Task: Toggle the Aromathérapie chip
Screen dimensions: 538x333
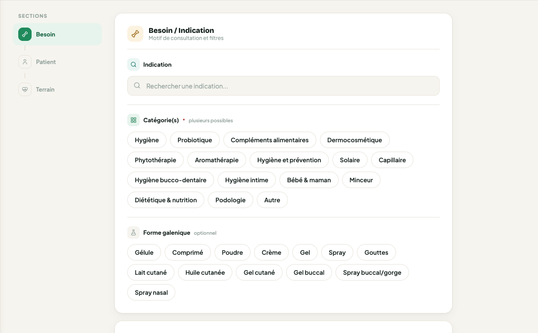Action: [x=217, y=160]
